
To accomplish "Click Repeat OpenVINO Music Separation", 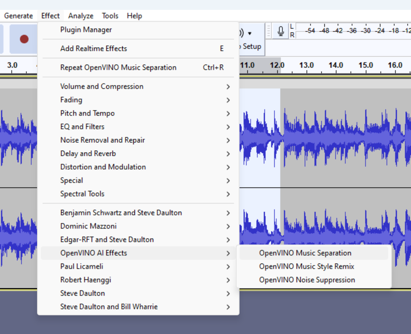I will tap(138, 67).
